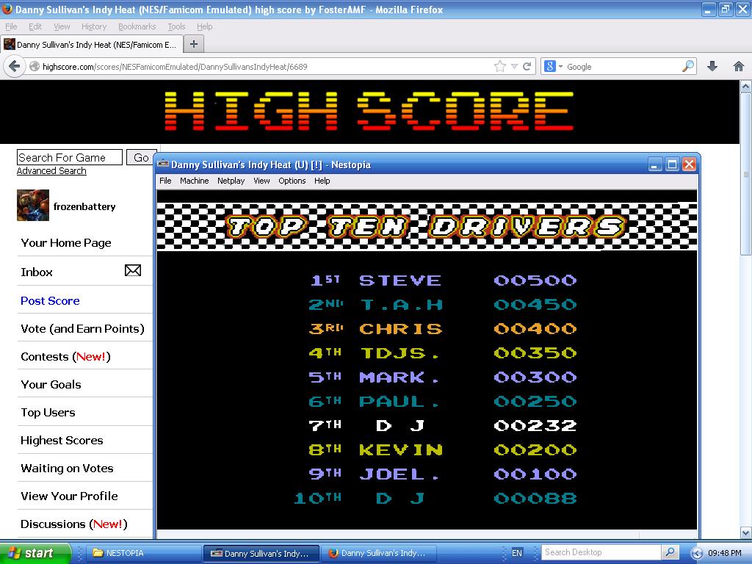Open Vote (and Earn Points) link
This screenshot has height=564, width=752.
(x=82, y=328)
